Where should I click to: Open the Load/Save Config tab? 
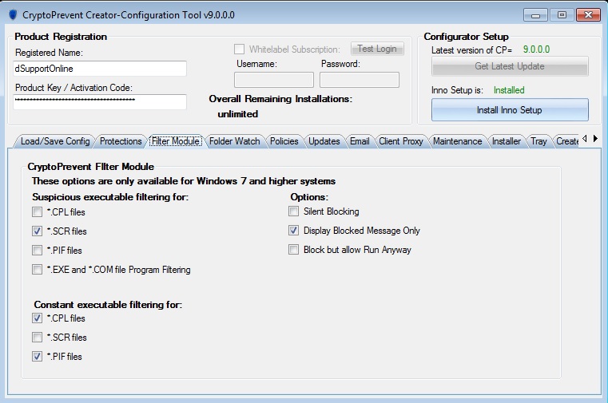tap(55, 141)
